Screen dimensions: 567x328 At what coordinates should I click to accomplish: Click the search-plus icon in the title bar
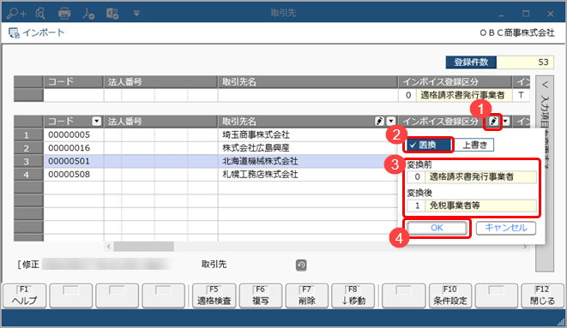pos(16,14)
